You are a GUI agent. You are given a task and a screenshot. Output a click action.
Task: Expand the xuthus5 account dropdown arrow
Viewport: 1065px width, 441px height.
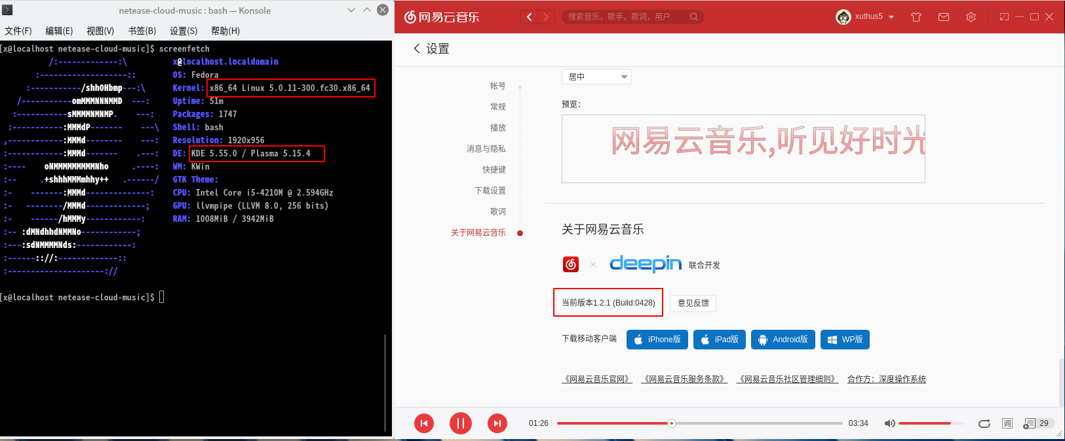(891, 17)
